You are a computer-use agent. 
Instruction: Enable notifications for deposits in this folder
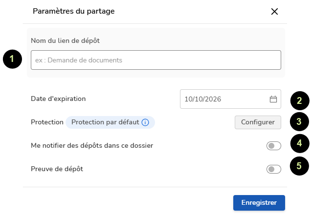pos(273,146)
